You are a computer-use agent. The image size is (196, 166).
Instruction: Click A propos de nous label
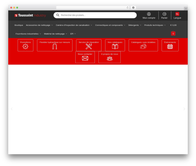[x=109, y=54]
